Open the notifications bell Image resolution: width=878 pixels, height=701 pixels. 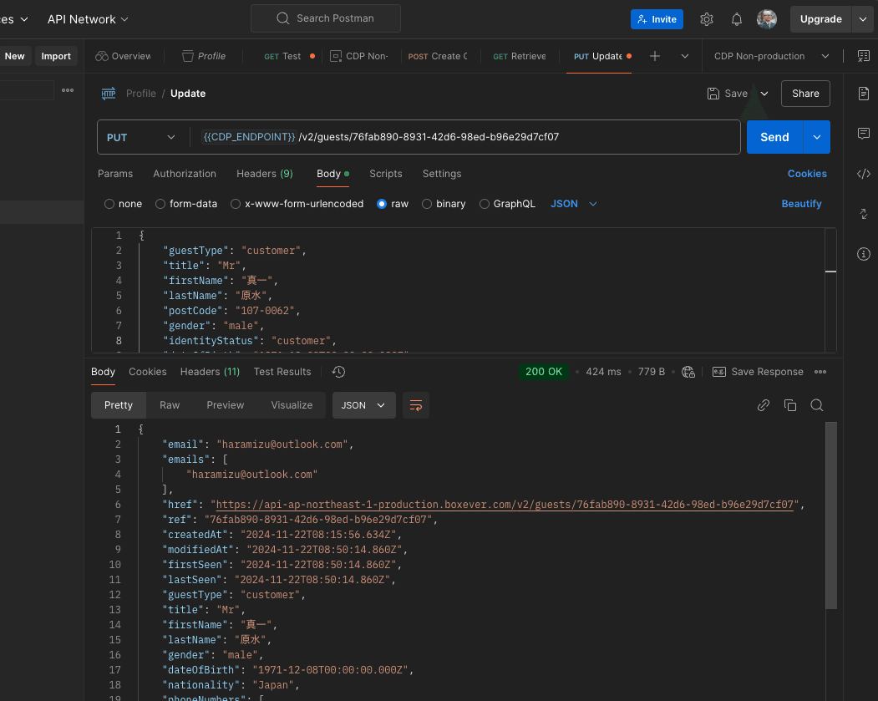pos(737,19)
